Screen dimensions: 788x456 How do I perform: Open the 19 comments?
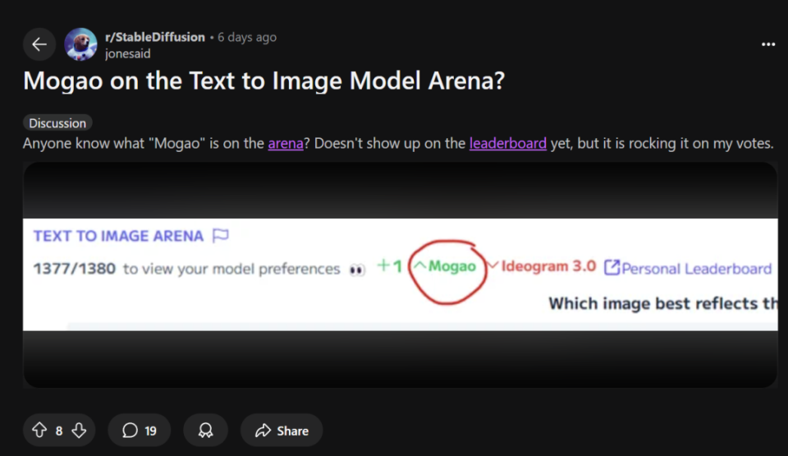(140, 431)
